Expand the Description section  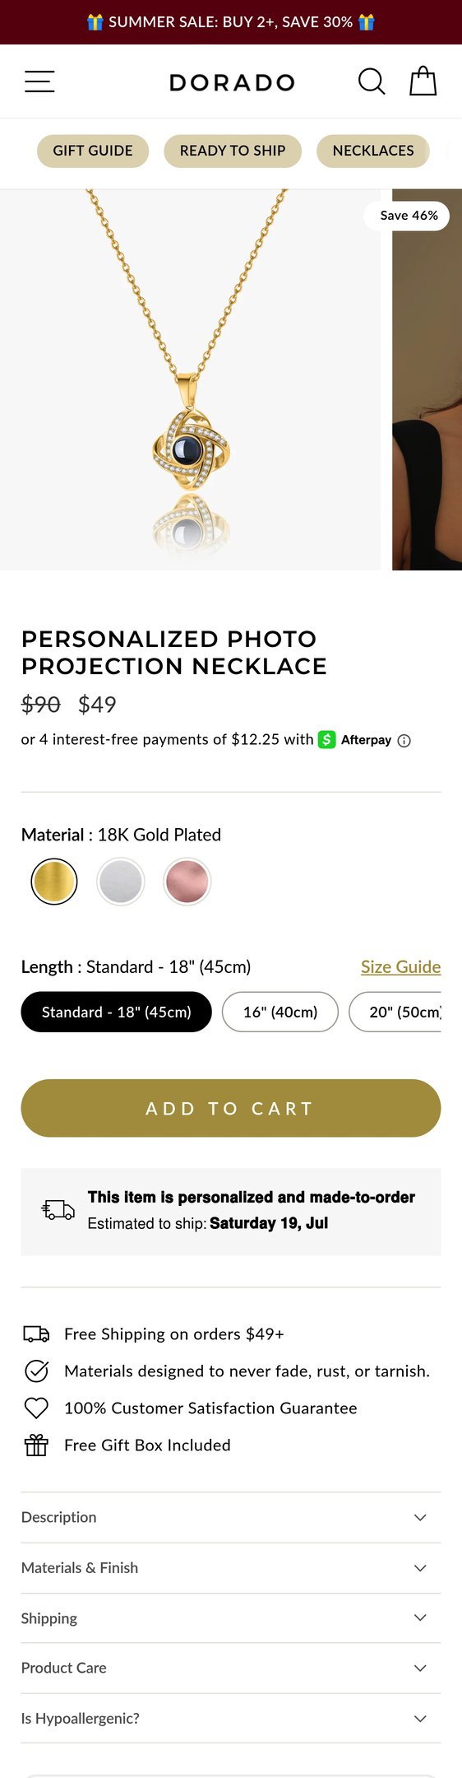(231, 1517)
